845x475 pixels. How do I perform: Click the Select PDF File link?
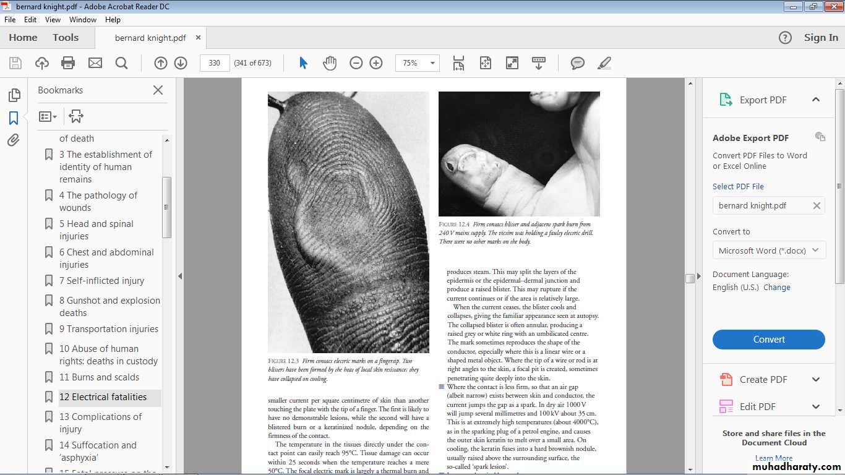point(738,186)
